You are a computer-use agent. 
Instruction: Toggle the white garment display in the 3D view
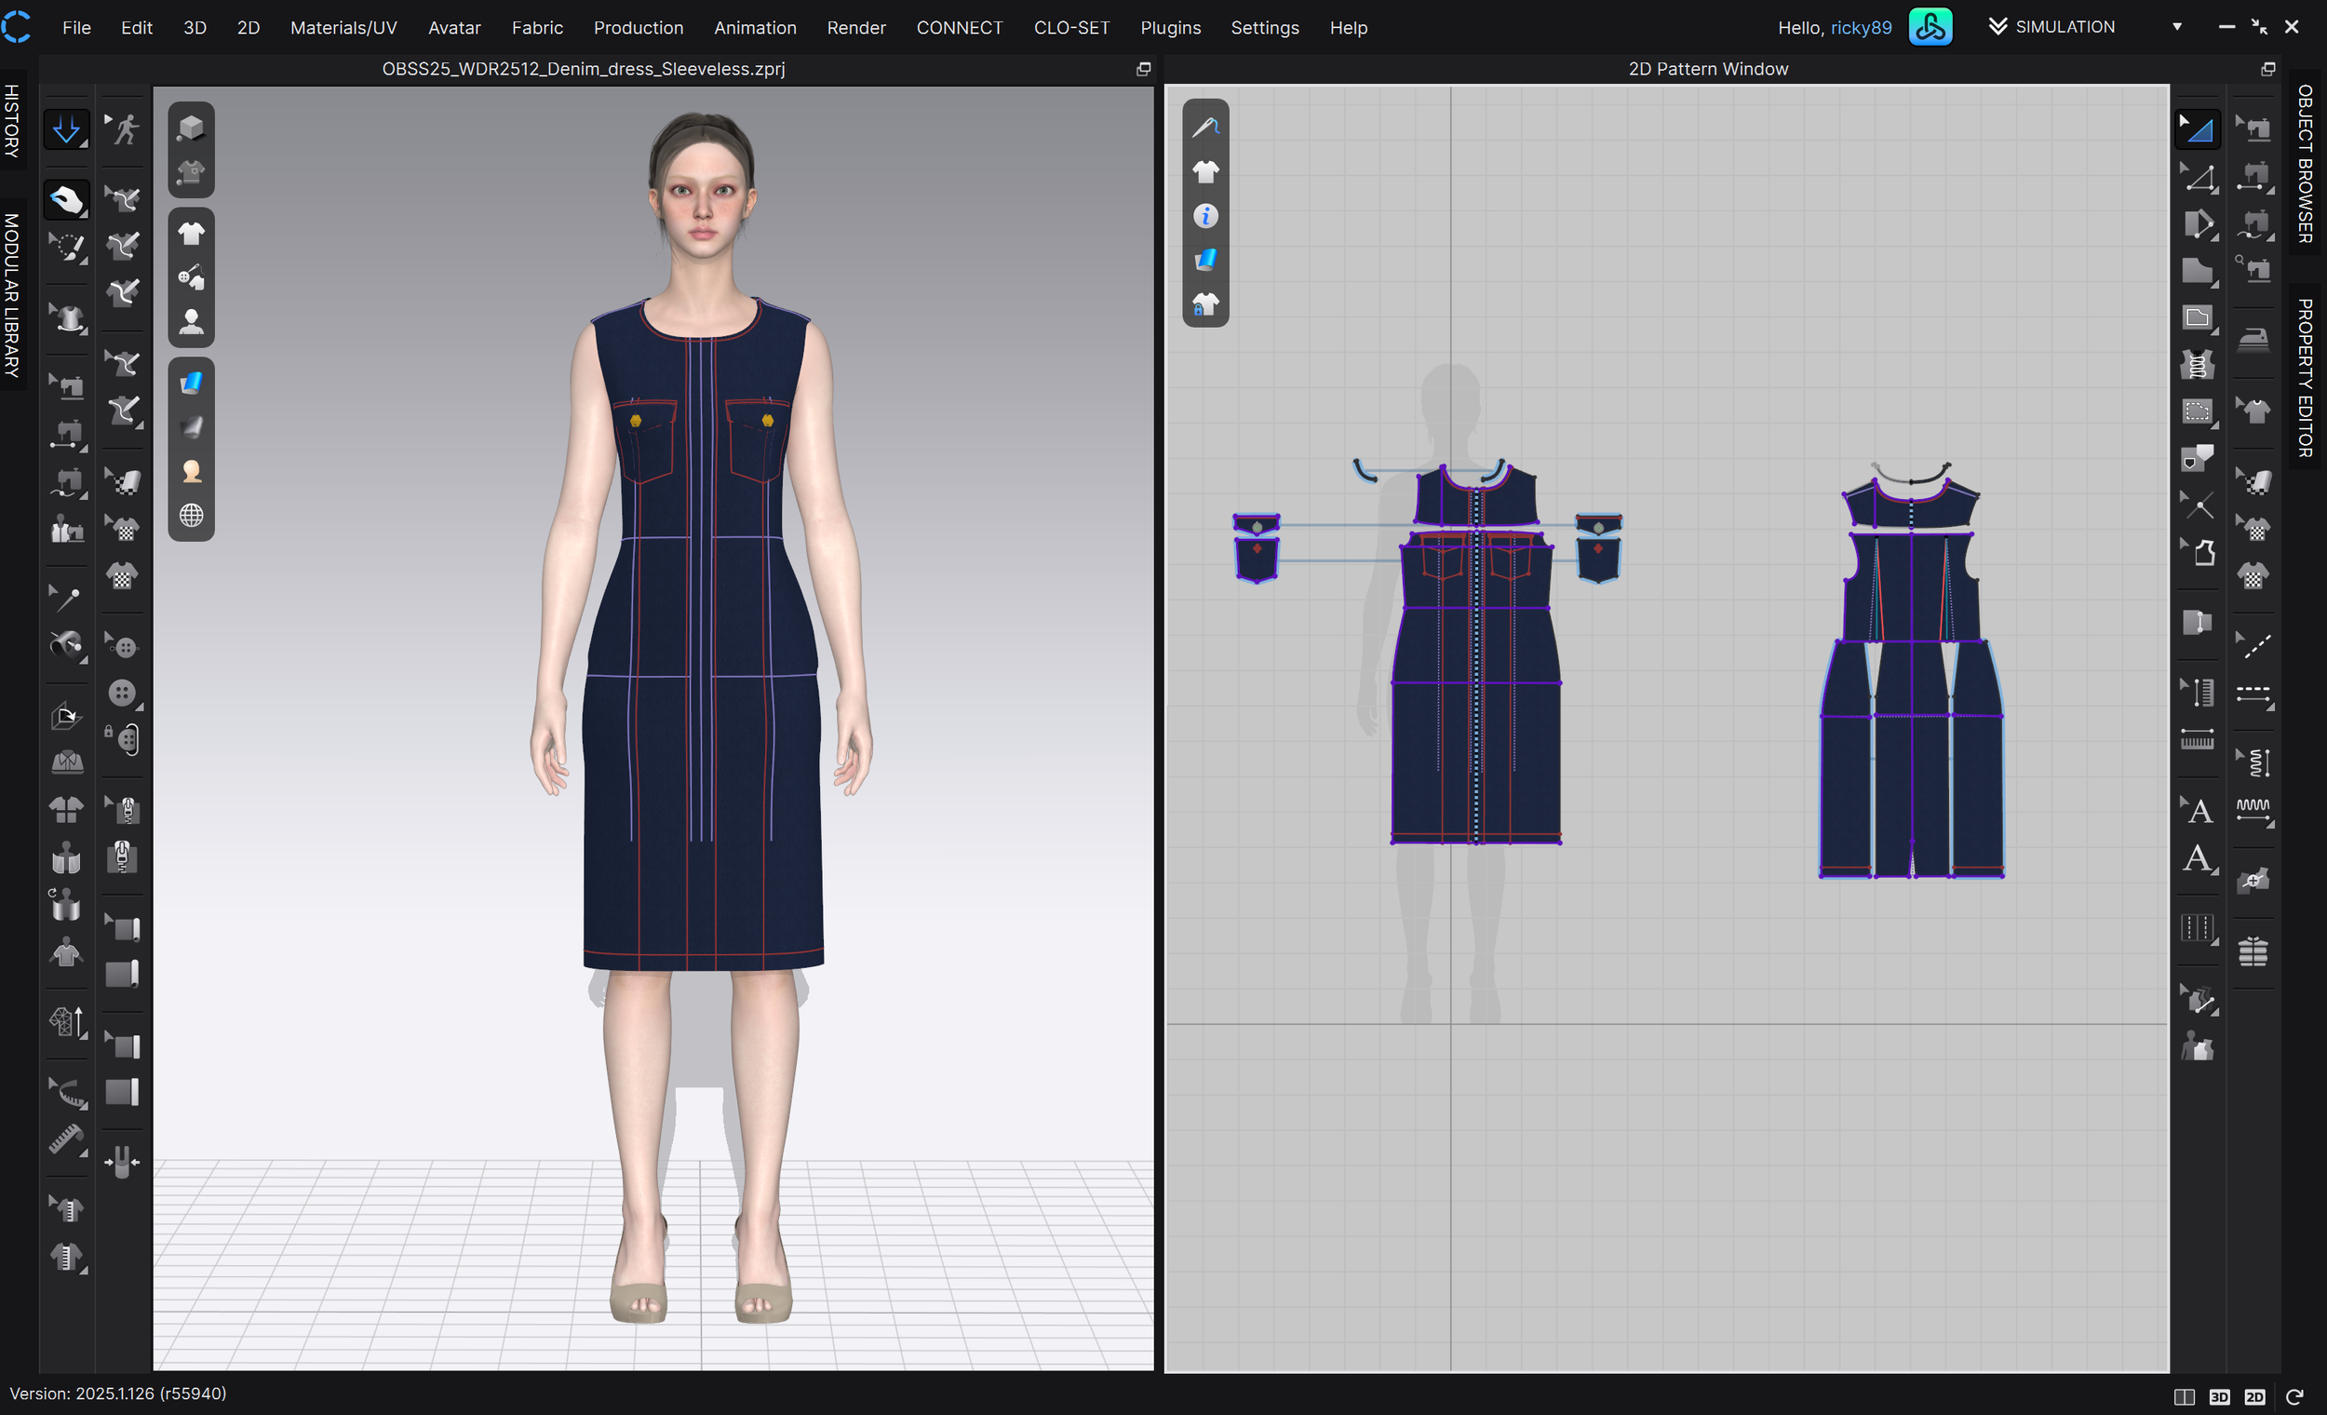click(x=191, y=233)
